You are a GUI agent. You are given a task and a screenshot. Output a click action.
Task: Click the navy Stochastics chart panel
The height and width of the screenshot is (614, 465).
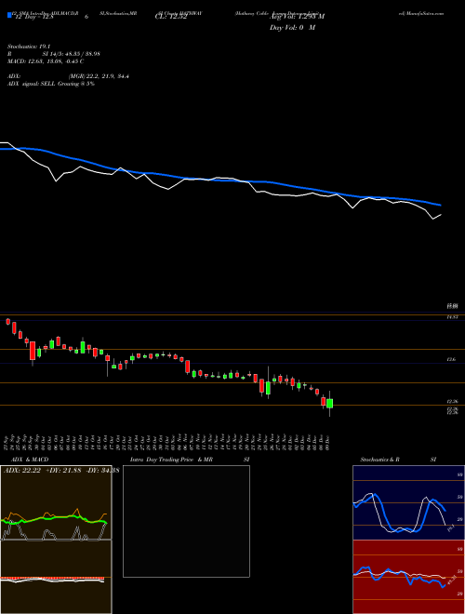[x=408, y=502]
